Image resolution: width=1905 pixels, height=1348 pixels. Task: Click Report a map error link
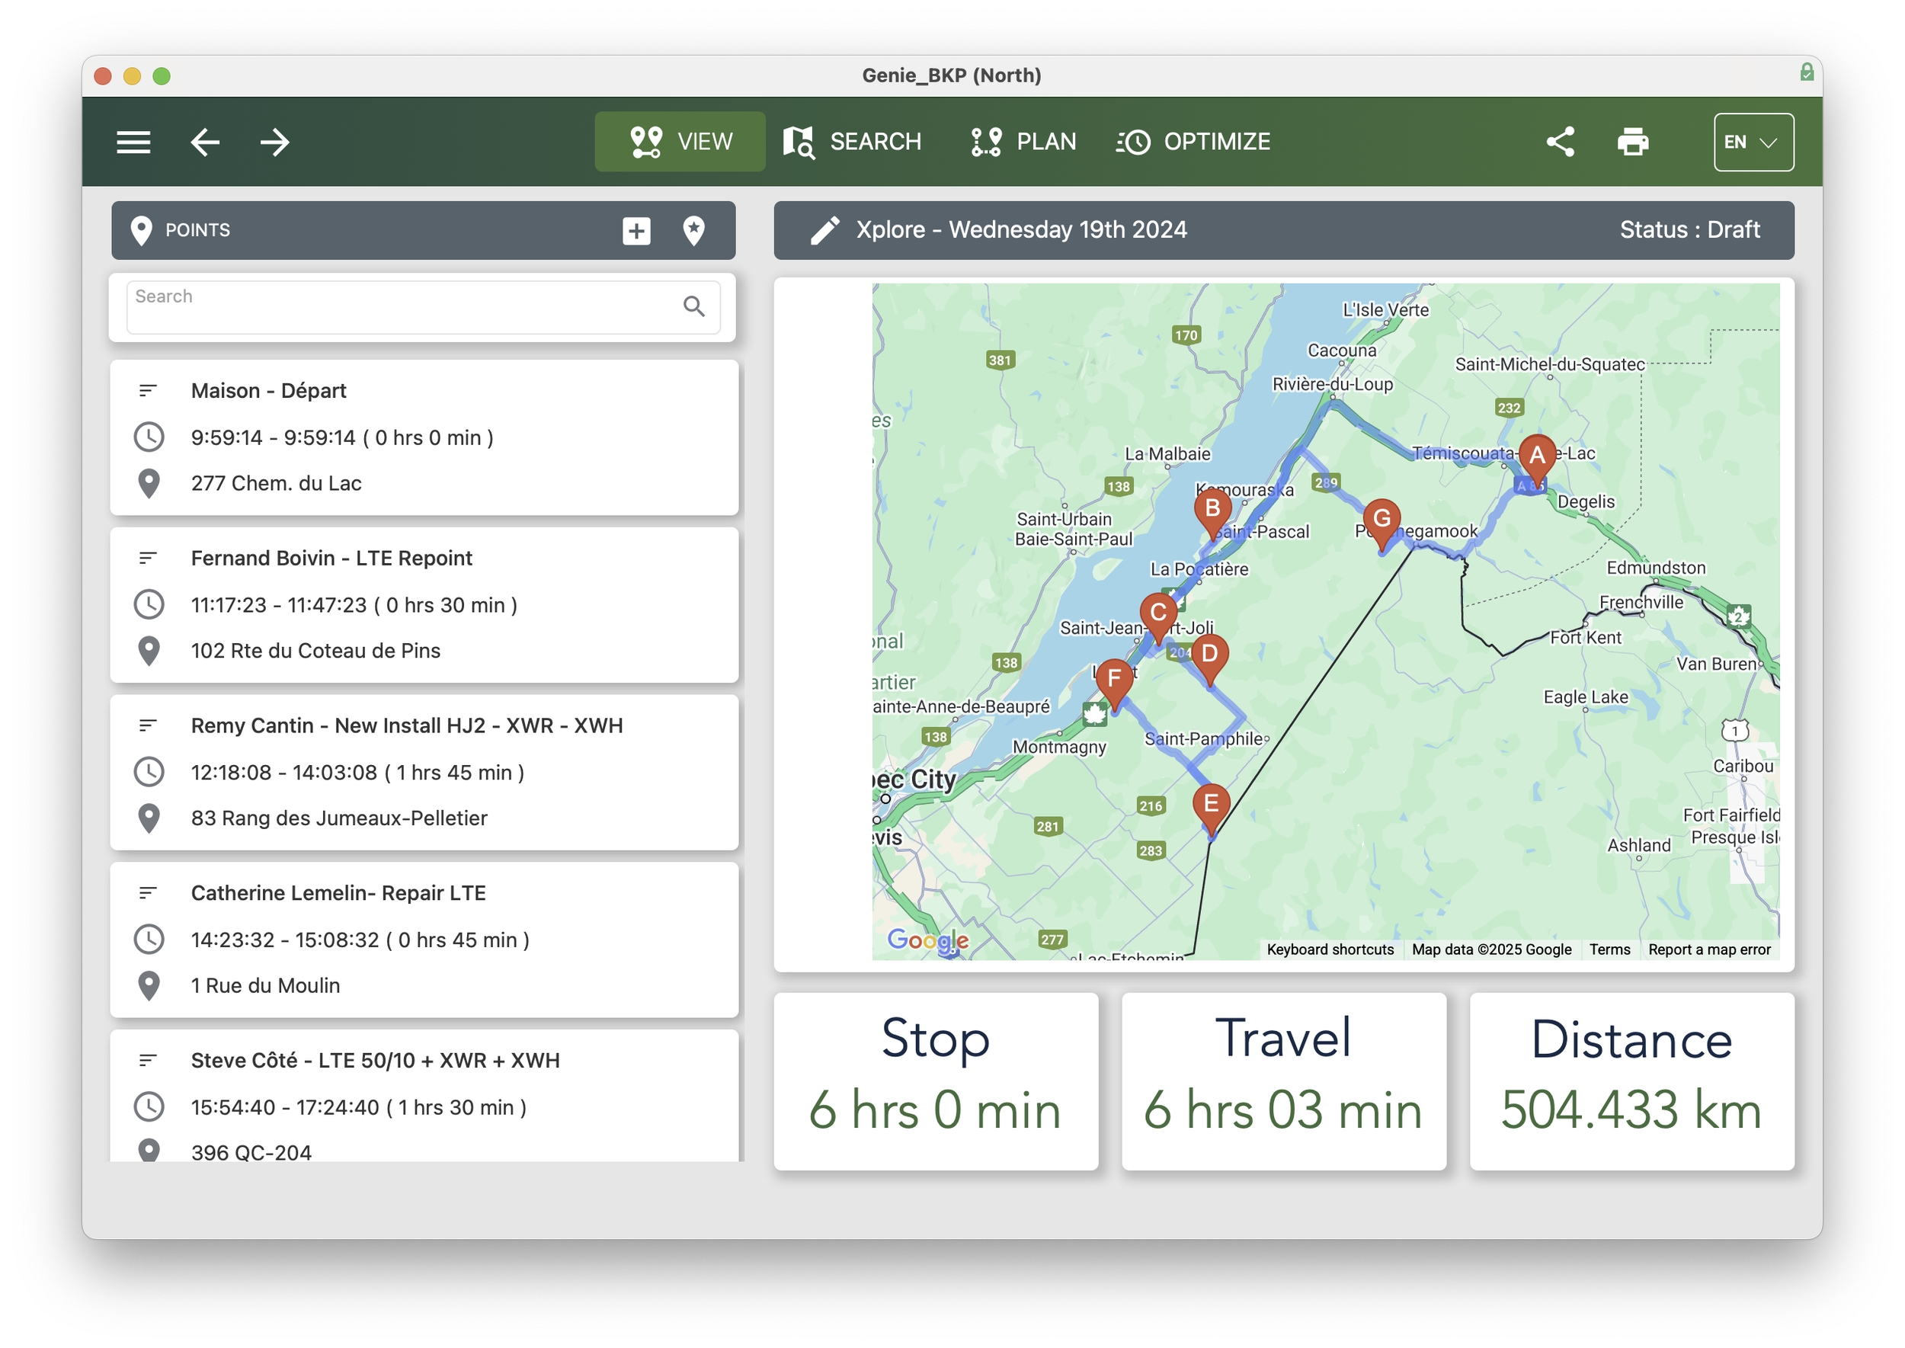point(1709,949)
